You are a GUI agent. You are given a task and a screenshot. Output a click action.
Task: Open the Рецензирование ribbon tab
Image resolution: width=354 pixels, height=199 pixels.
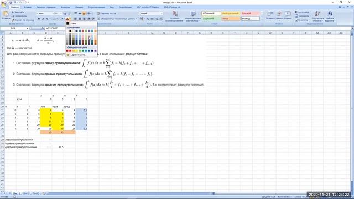(x=96, y=7)
